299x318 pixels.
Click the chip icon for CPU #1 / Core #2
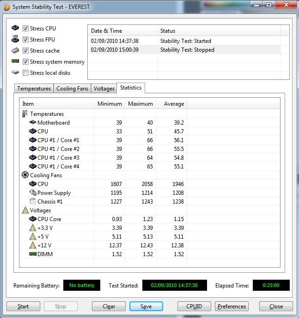point(33,149)
